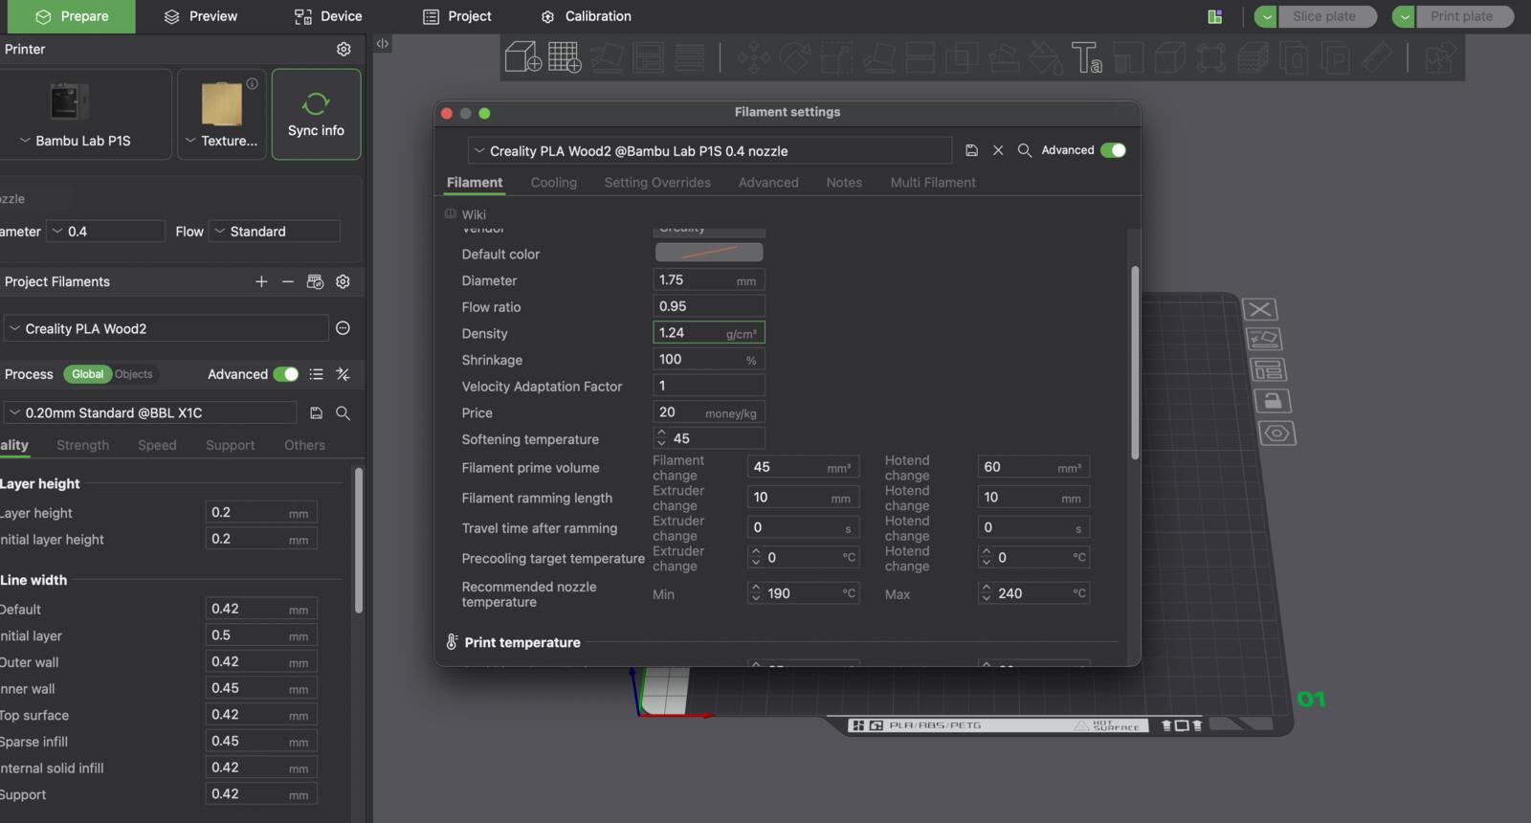Viewport: 1531px width, 823px height.
Task: Switch to the Preview tab
Action: (201, 16)
